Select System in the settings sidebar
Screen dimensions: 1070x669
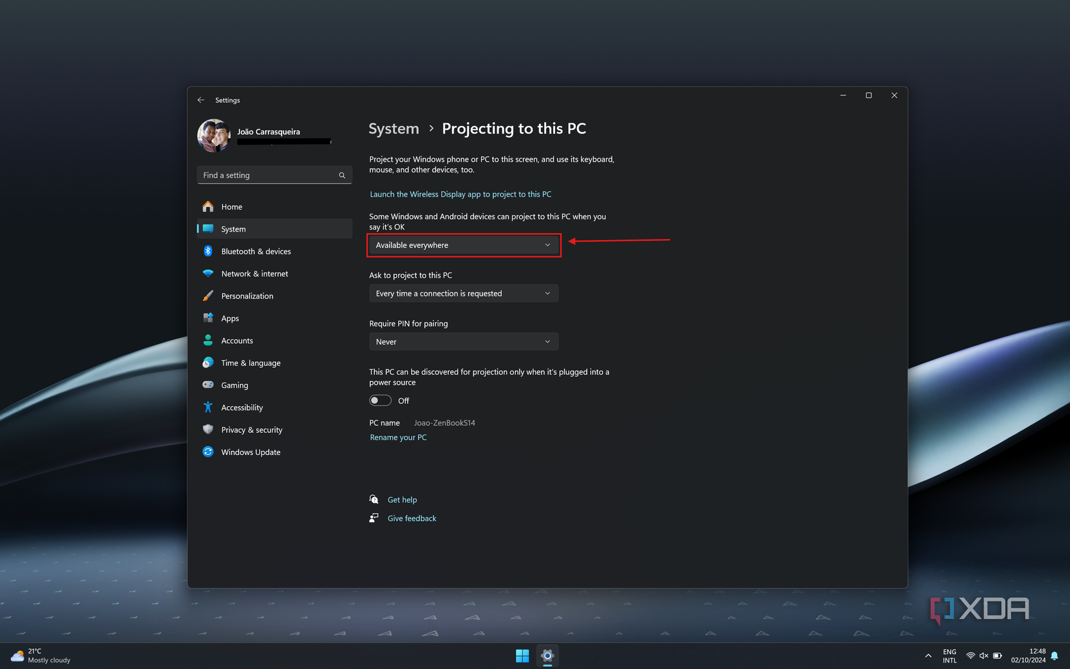(274, 229)
